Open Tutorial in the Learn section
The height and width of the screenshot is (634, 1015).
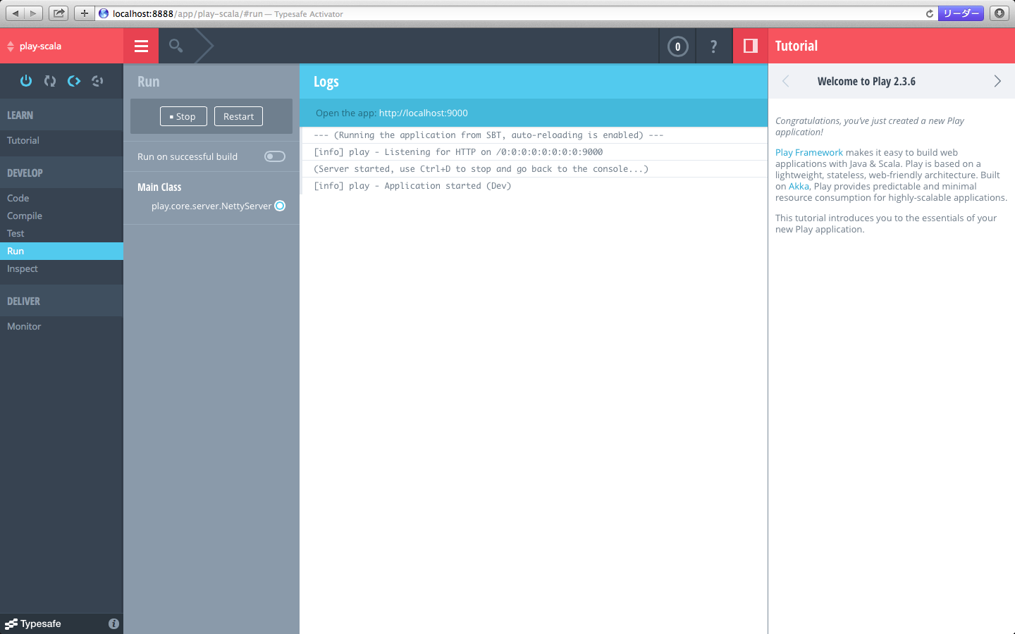pos(61,140)
